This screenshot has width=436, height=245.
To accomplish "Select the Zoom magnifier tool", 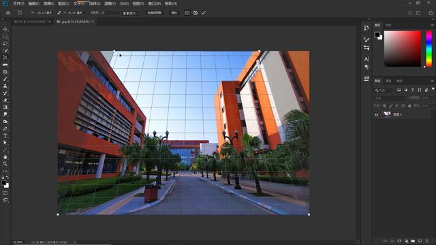I will (x=5, y=164).
